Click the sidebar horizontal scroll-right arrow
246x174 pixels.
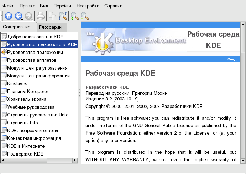point(75,160)
